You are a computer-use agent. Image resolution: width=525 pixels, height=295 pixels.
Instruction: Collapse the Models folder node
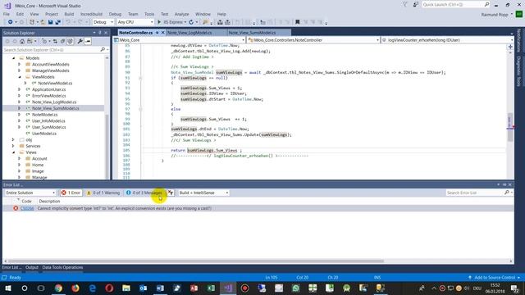click(13, 58)
